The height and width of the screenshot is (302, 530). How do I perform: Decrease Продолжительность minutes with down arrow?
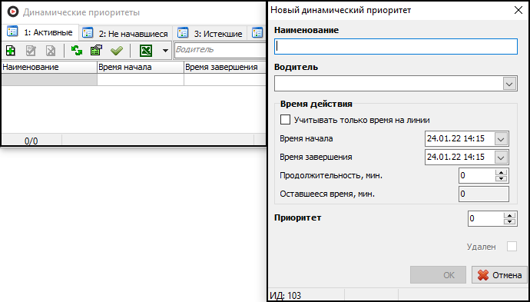coord(502,178)
